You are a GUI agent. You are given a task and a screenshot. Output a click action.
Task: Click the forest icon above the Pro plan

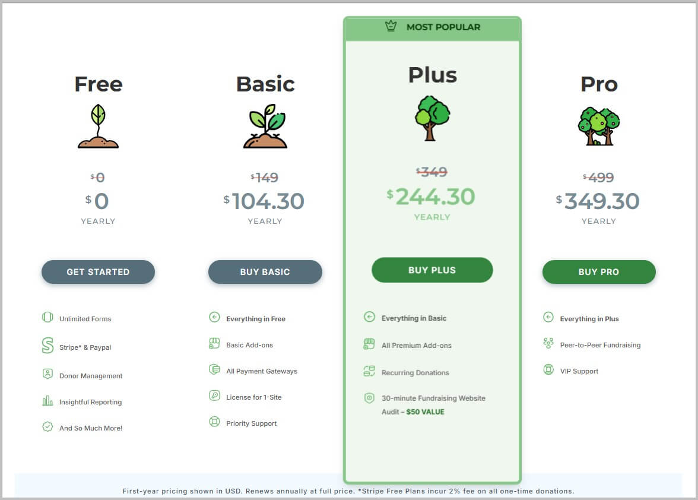pyautogui.click(x=599, y=125)
